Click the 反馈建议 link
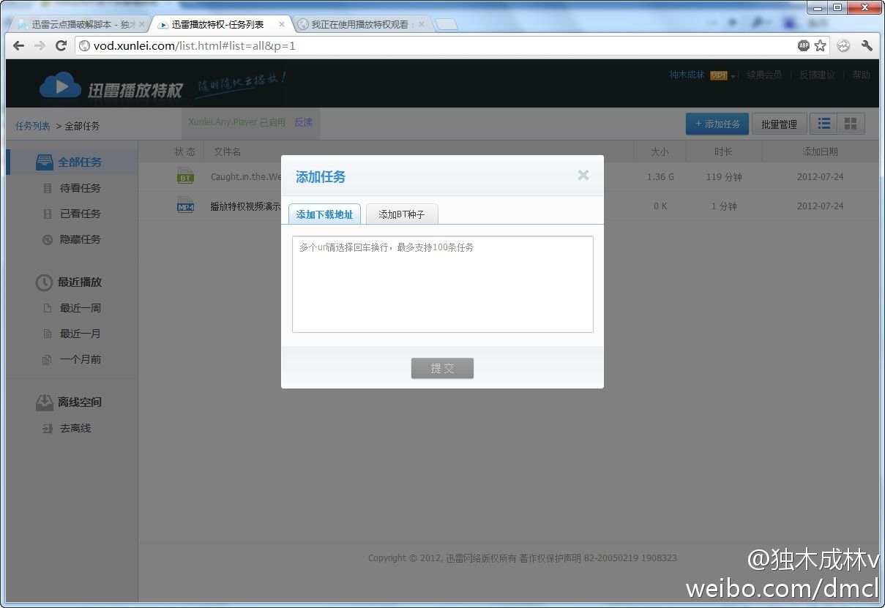Image resolution: width=885 pixels, height=608 pixels. coord(817,75)
